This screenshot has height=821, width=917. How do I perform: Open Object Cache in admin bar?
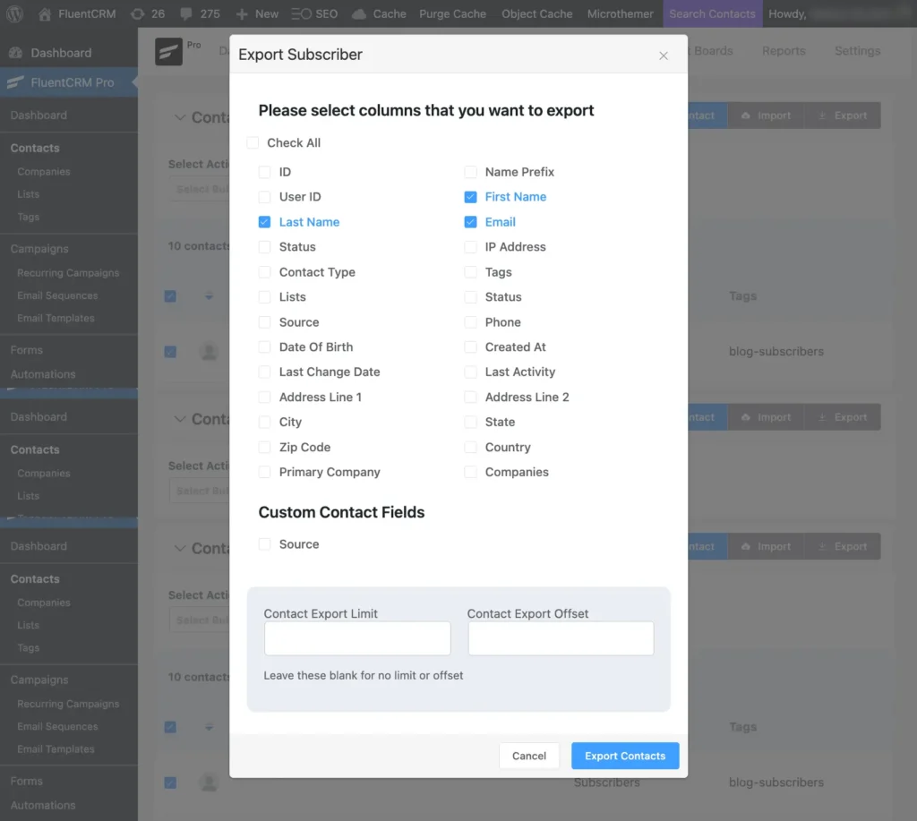(x=536, y=14)
